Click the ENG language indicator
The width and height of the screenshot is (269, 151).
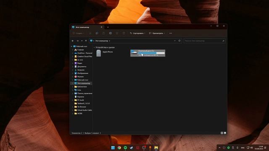[243, 148]
